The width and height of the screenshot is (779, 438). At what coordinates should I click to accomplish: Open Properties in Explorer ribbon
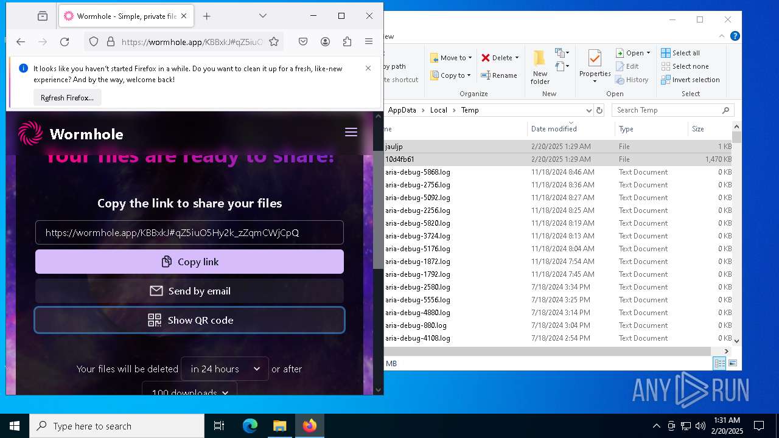point(595,67)
